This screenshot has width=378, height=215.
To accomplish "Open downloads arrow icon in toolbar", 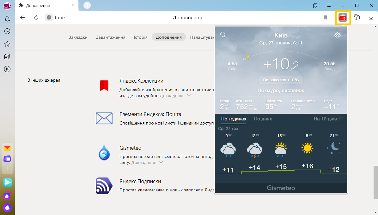I will tap(371, 18).
